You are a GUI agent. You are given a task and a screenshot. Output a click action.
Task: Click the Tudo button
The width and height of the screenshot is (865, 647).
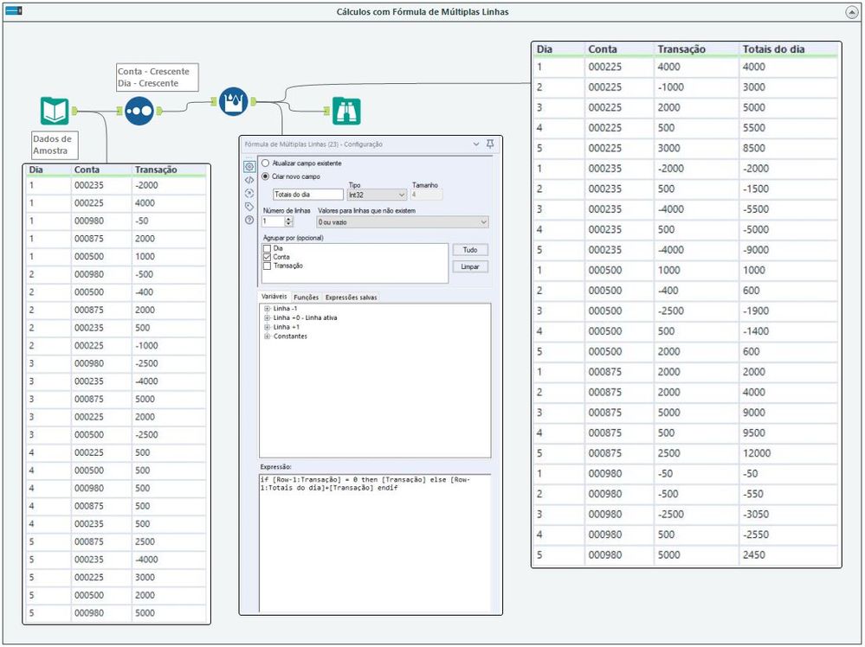pos(470,250)
